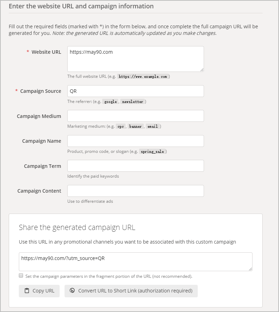Select the spring_sale example tag
Screen dimensions: 279x312
point(152,151)
